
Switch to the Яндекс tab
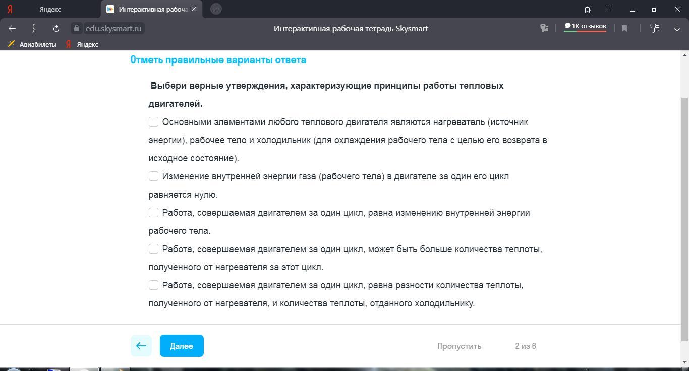[x=50, y=9]
